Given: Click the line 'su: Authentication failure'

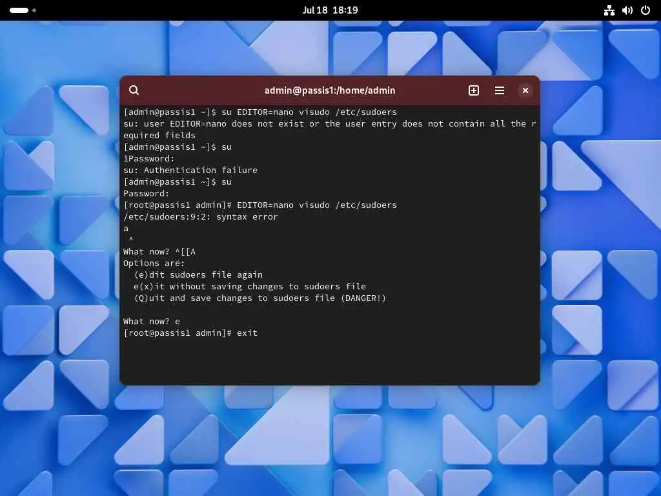Looking at the screenshot, I should pos(190,170).
